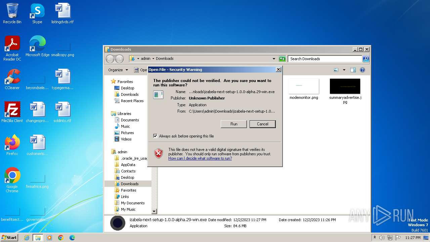
Task: Launch Skype from the desktop
Action: click(37, 13)
